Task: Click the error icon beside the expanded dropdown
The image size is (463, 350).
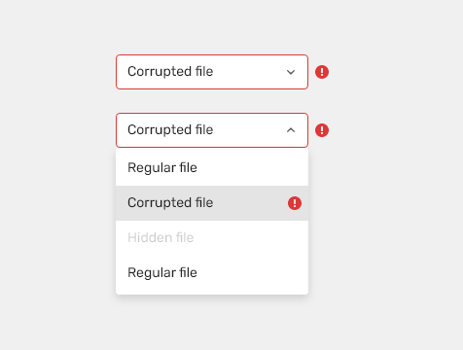Action: [322, 130]
